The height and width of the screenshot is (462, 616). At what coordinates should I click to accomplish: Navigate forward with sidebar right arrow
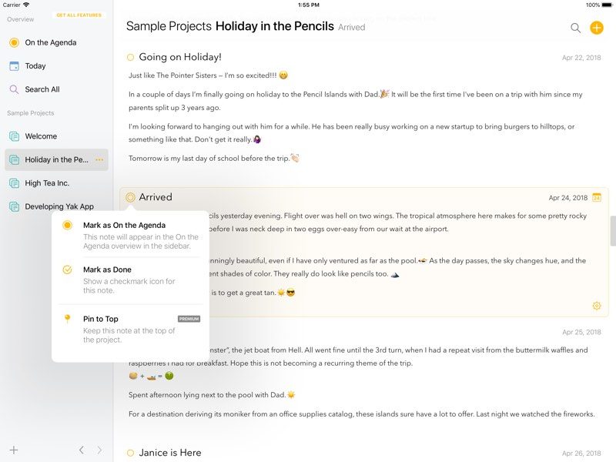[99, 450]
